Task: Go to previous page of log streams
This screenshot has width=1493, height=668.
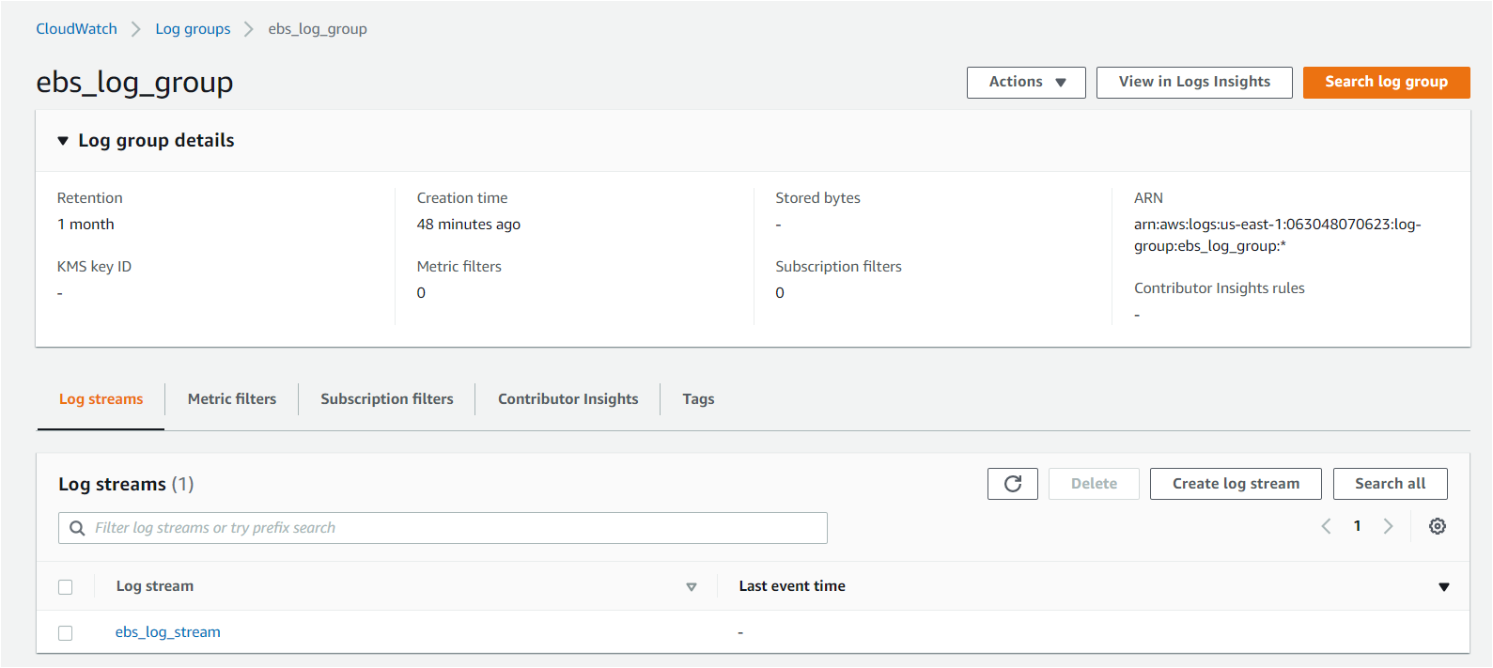Action: pos(1326,526)
